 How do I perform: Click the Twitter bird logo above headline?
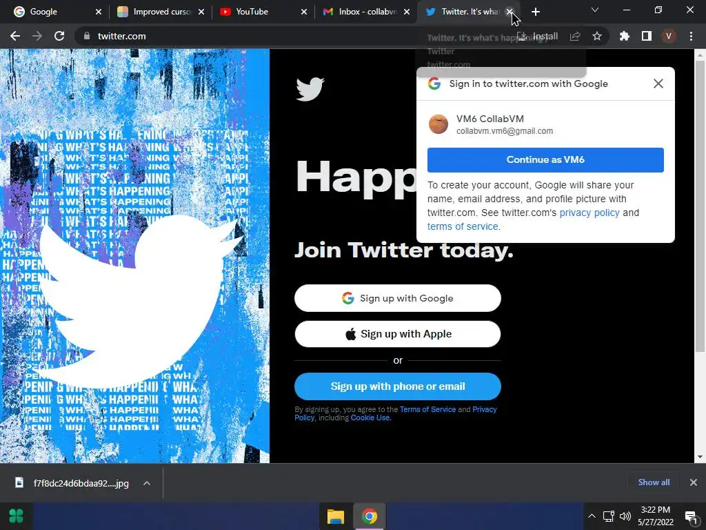310,89
